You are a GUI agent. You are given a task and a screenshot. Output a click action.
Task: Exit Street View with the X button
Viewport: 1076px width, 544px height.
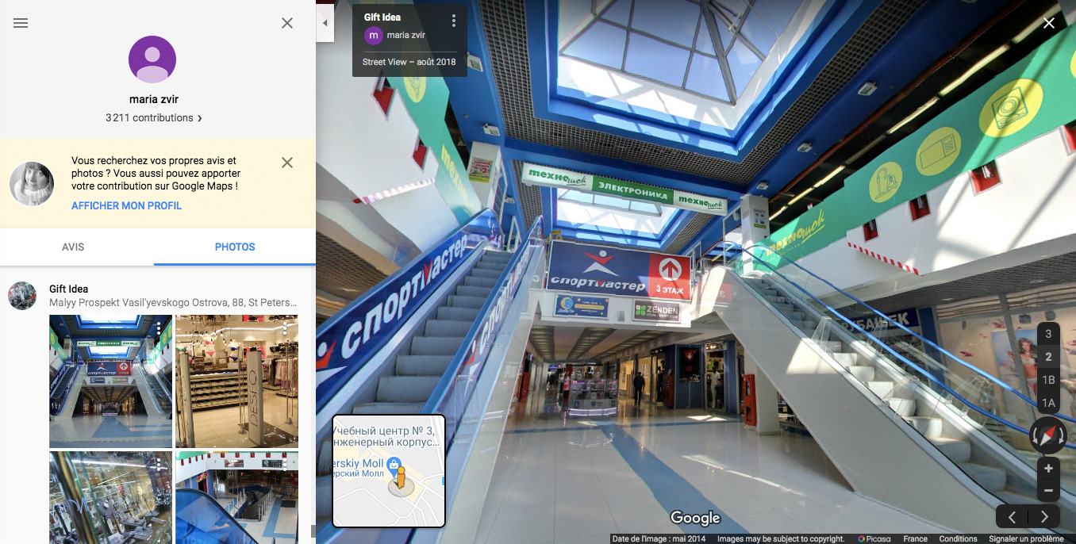[x=1049, y=23]
